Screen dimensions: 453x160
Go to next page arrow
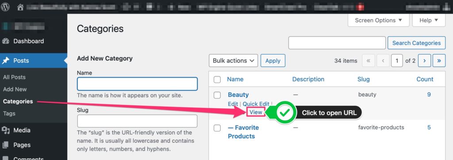pyautogui.click(x=424, y=61)
